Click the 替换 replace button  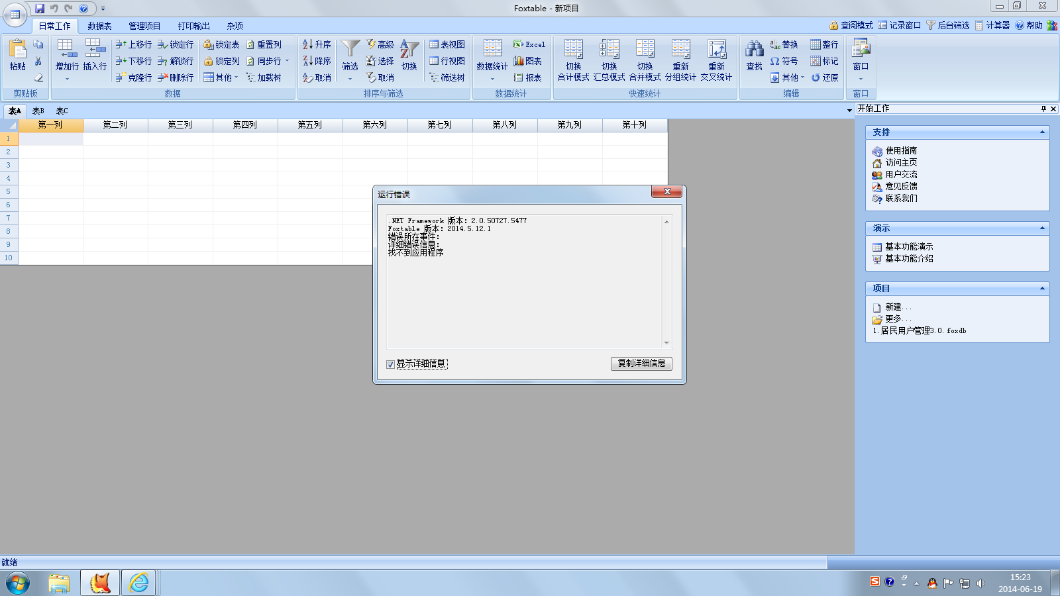point(784,44)
